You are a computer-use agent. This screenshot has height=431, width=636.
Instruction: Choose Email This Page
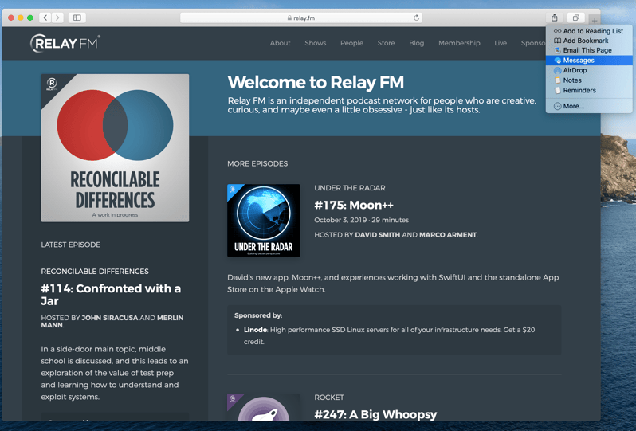pyautogui.click(x=589, y=50)
